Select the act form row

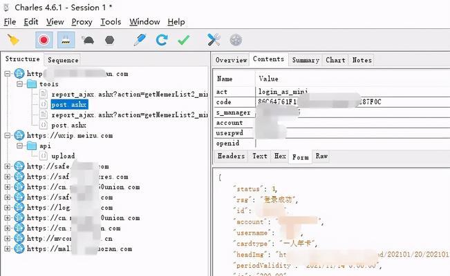pos(332,92)
